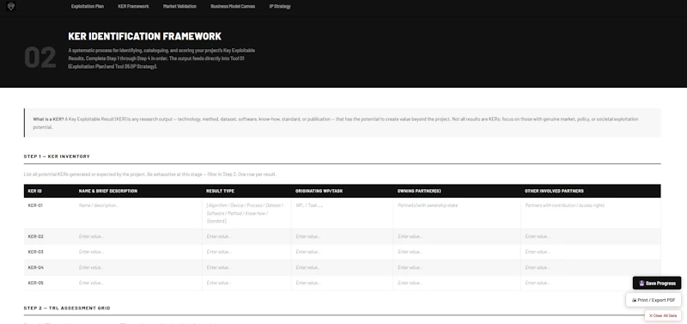Image resolution: width=687 pixels, height=324 pixels.
Task: Click the KER-01 row label
Action: pos(35,205)
